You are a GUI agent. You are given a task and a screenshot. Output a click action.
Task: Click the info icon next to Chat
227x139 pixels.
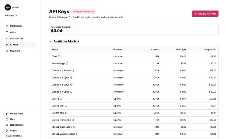(59, 56)
